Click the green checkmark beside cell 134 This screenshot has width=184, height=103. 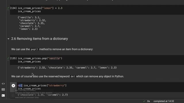pos(8,8)
